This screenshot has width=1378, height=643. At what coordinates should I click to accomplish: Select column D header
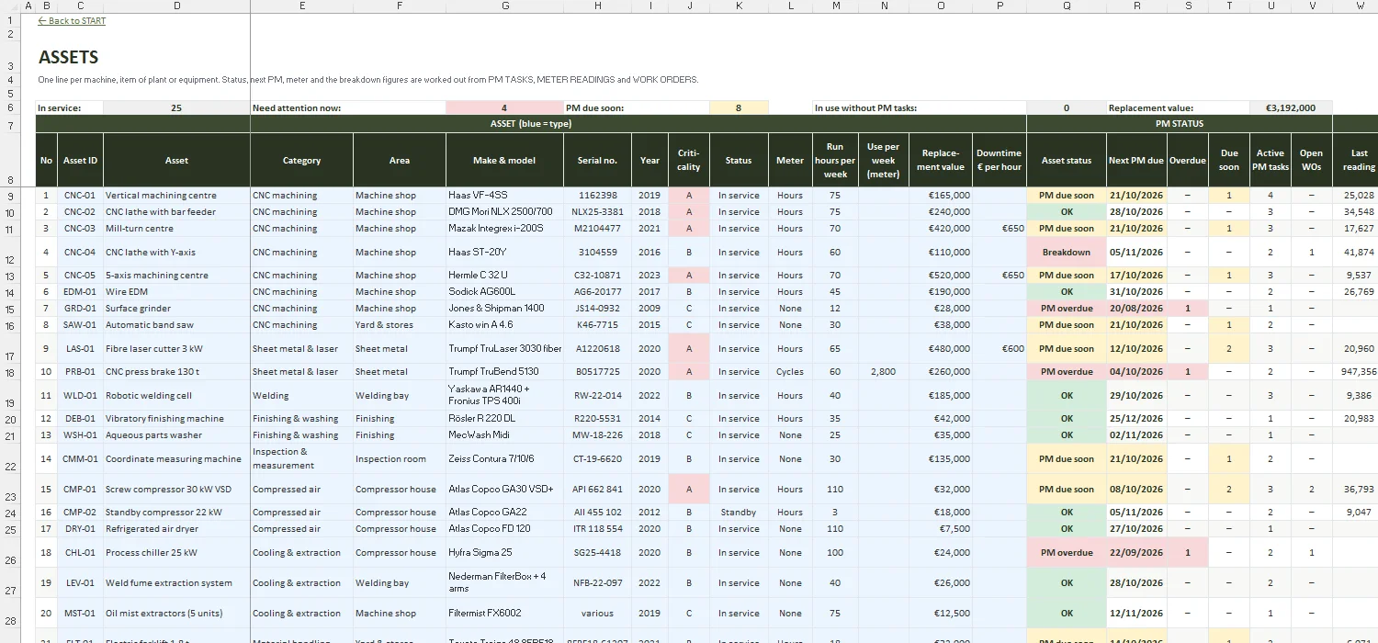coord(176,6)
